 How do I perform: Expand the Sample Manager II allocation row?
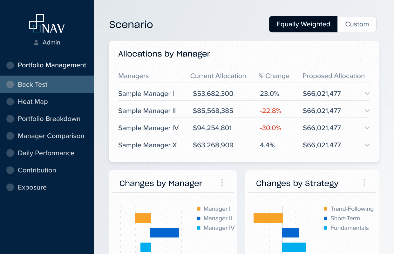367,111
